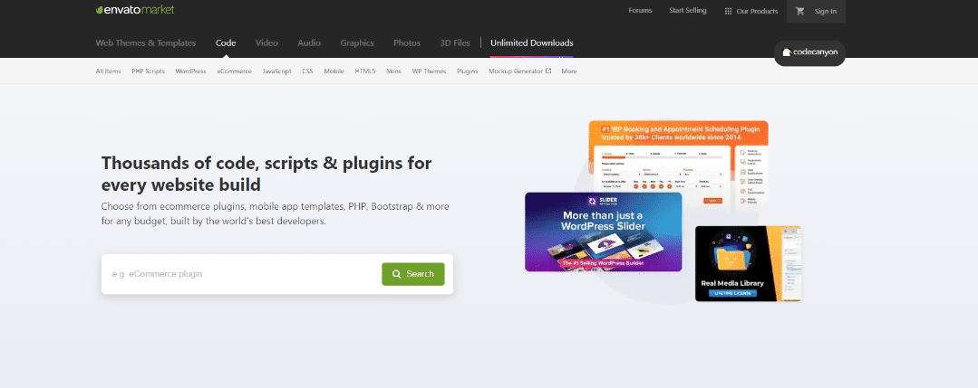Open Forums link
The image size is (978, 388).
pyautogui.click(x=640, y=11)
